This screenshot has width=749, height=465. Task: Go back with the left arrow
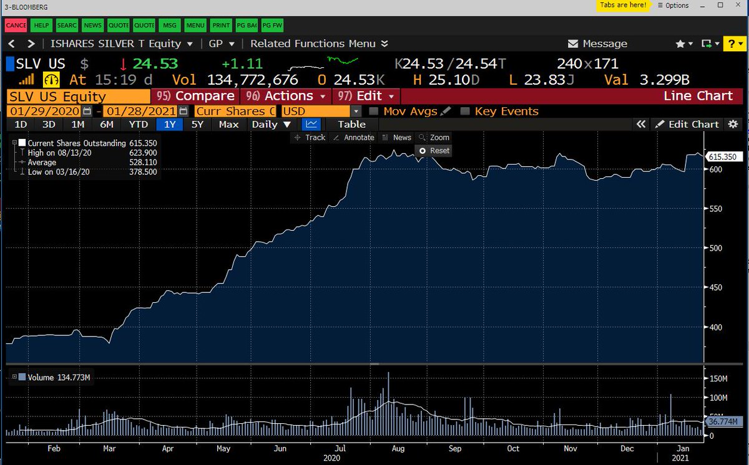(12, 44)
